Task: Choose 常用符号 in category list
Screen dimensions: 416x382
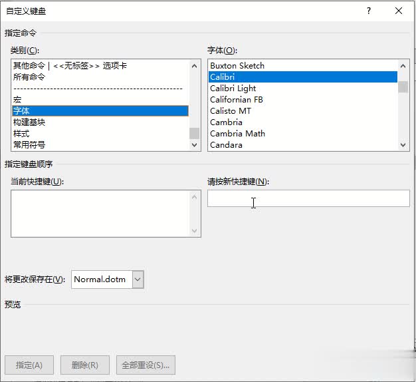Action: point(100,145)
